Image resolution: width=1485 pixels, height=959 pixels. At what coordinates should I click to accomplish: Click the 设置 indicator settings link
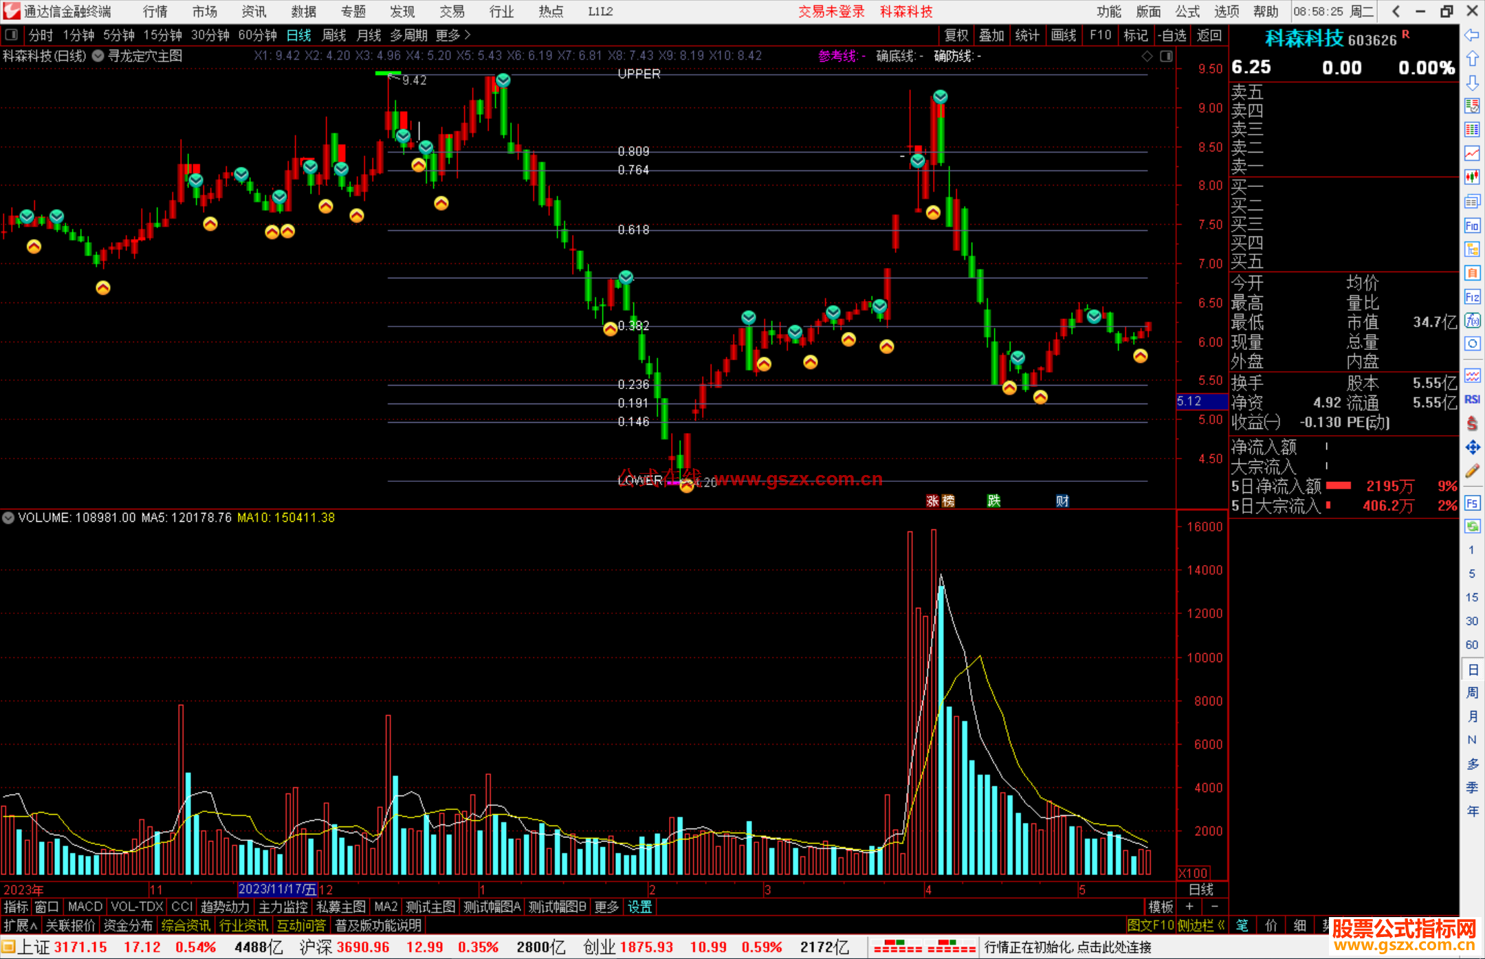(639, 907)
